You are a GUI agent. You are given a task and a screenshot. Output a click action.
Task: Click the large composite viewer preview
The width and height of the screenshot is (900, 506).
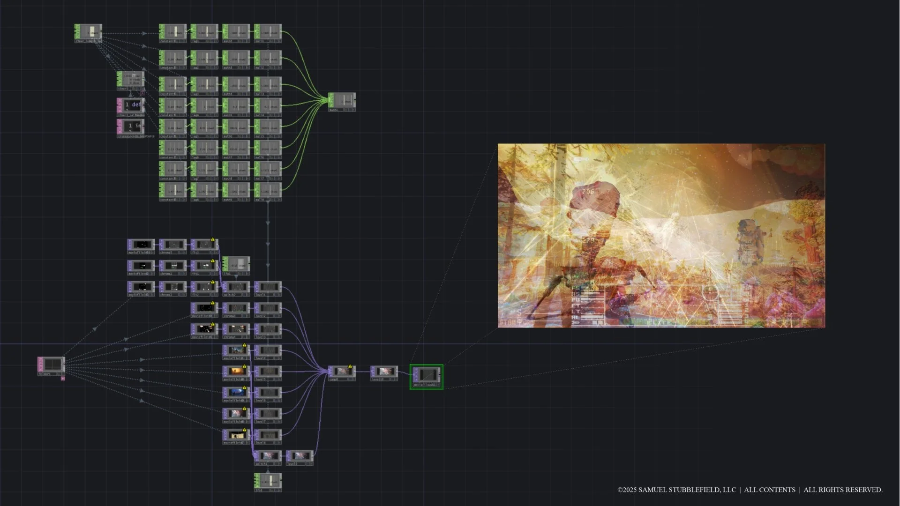click(661, 235)
